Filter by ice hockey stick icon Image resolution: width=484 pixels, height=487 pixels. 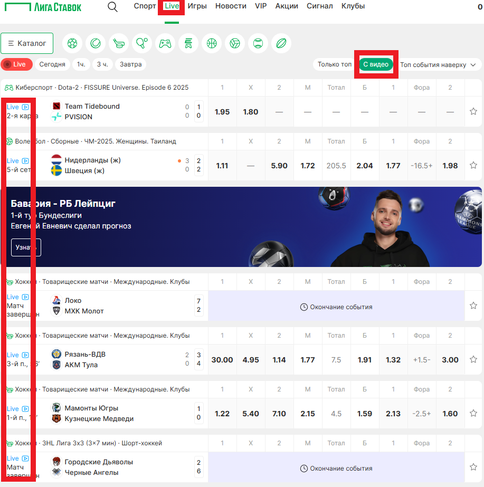119,43
